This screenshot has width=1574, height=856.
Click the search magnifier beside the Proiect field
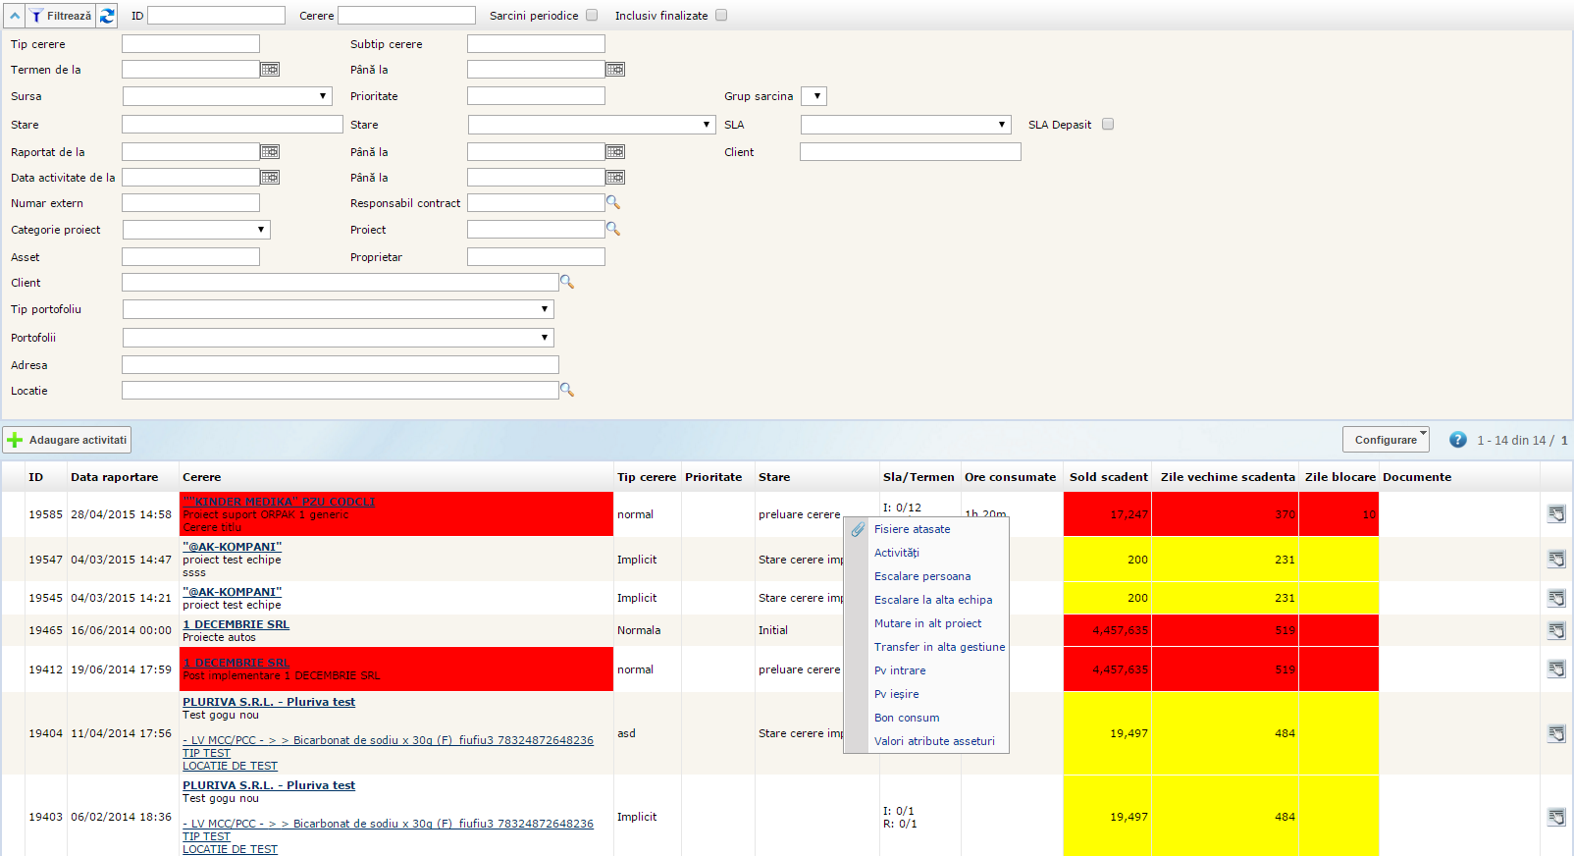613,229
